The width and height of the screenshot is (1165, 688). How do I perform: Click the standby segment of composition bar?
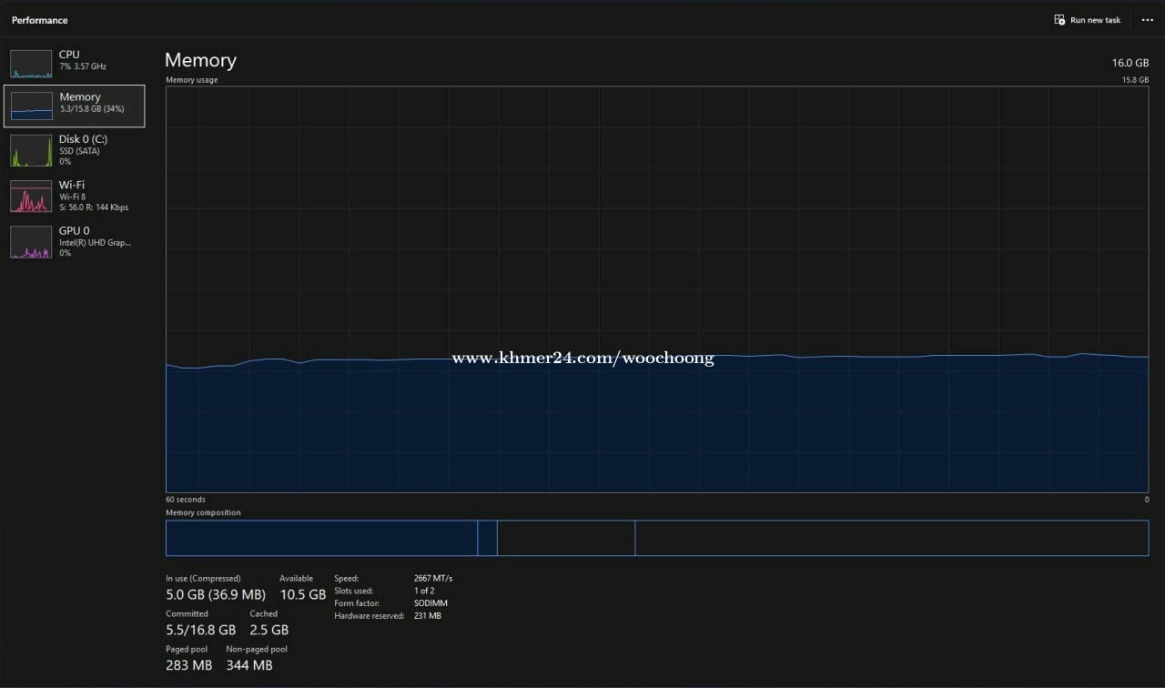tap(566, 538)
